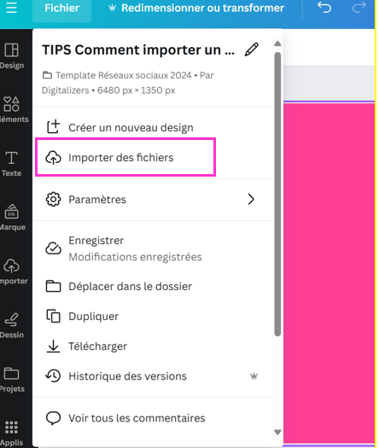
Task: Expand the Paramètres submenu chevron
Action: (251, 199)
